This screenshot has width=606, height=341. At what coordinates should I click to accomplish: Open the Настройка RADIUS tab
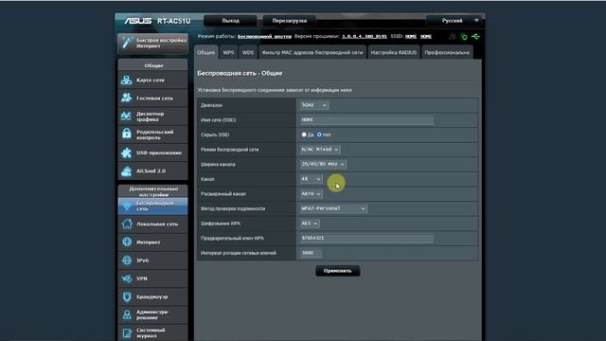click(394, 52)
